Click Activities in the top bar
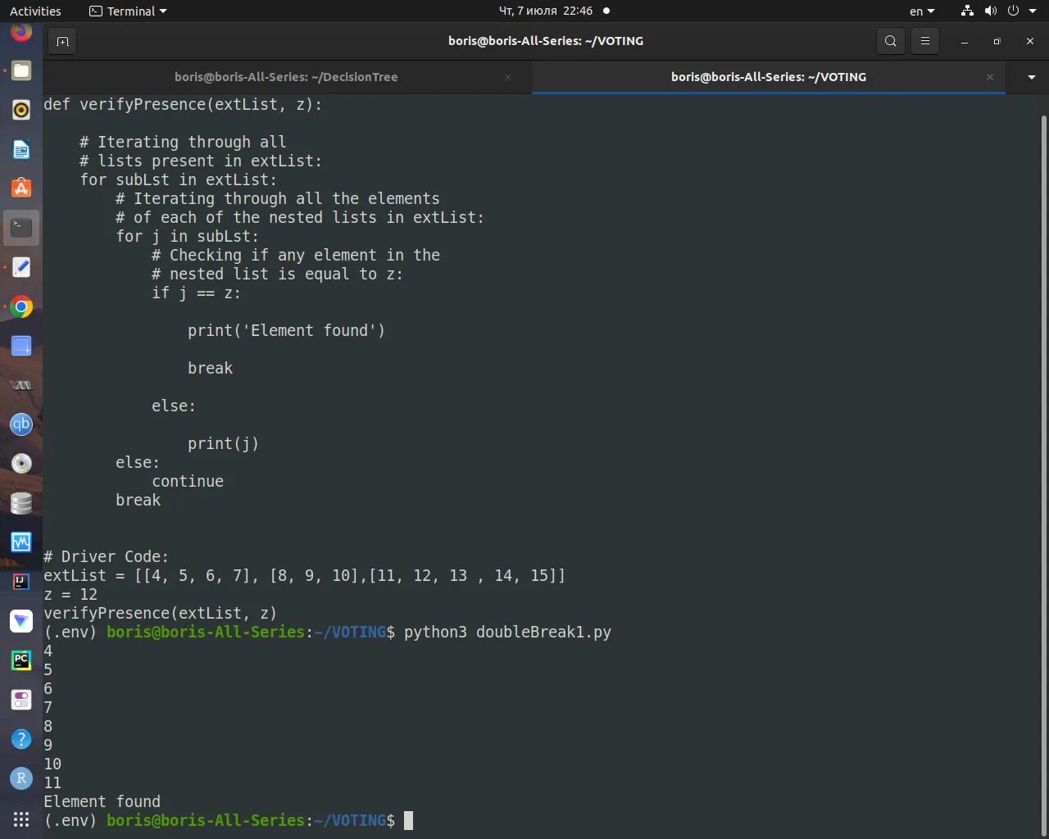This screenshot has width=1049, height=839. click(x=35, y=11)
